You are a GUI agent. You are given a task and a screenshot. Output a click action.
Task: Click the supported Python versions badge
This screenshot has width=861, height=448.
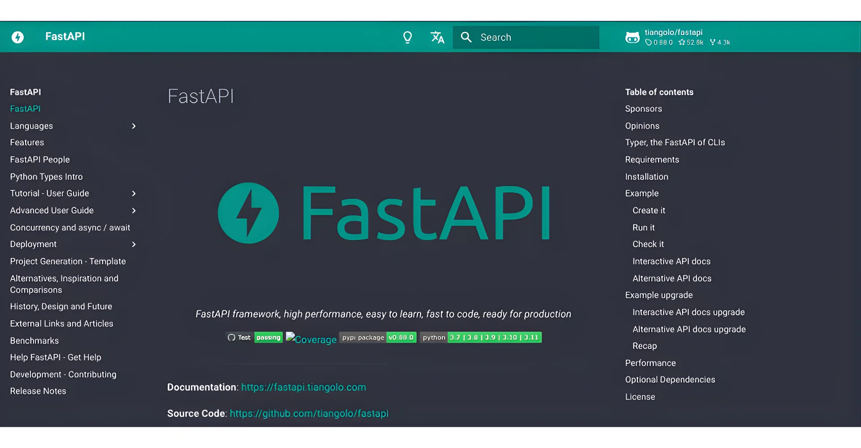click(x=480, y=337)
